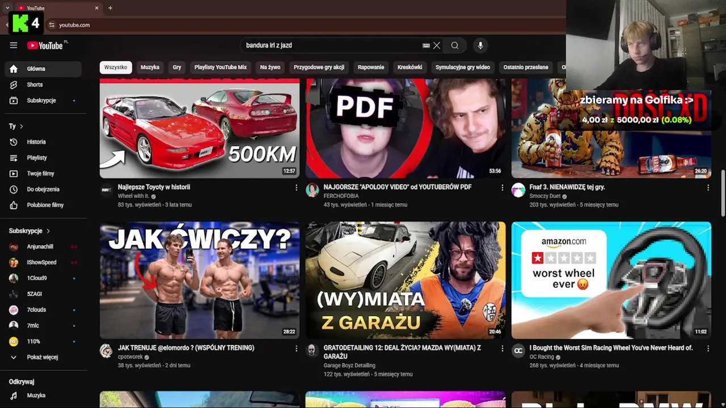Expand Pokaż więcej subscriptions
This screenshot has height=408, width=726.
[x=43, y=357]
